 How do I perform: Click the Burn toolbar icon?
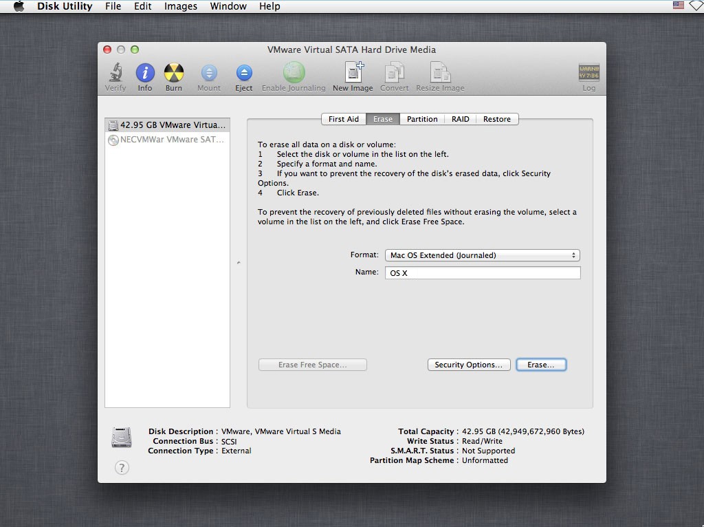point(174,72)
